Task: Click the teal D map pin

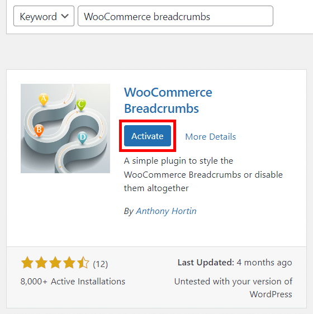Action: 82,137
